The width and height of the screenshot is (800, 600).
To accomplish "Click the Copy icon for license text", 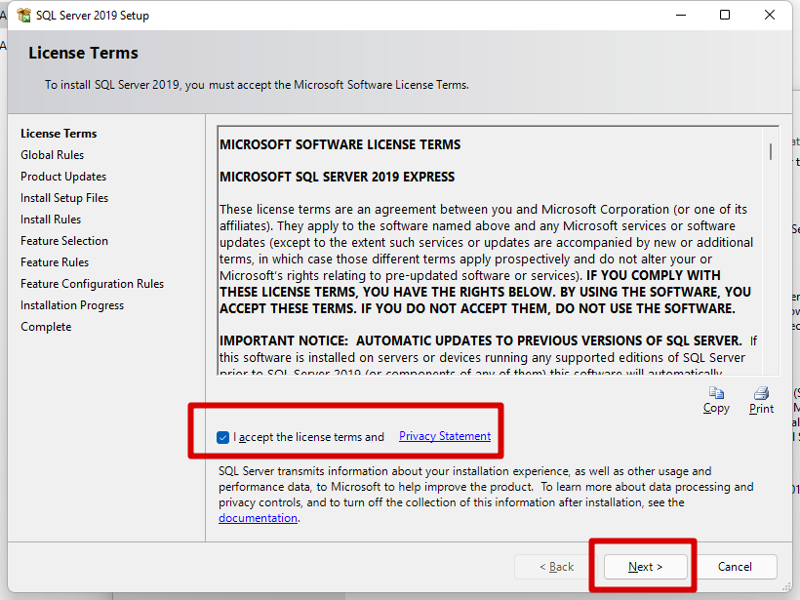I will [x=716, y=393].
